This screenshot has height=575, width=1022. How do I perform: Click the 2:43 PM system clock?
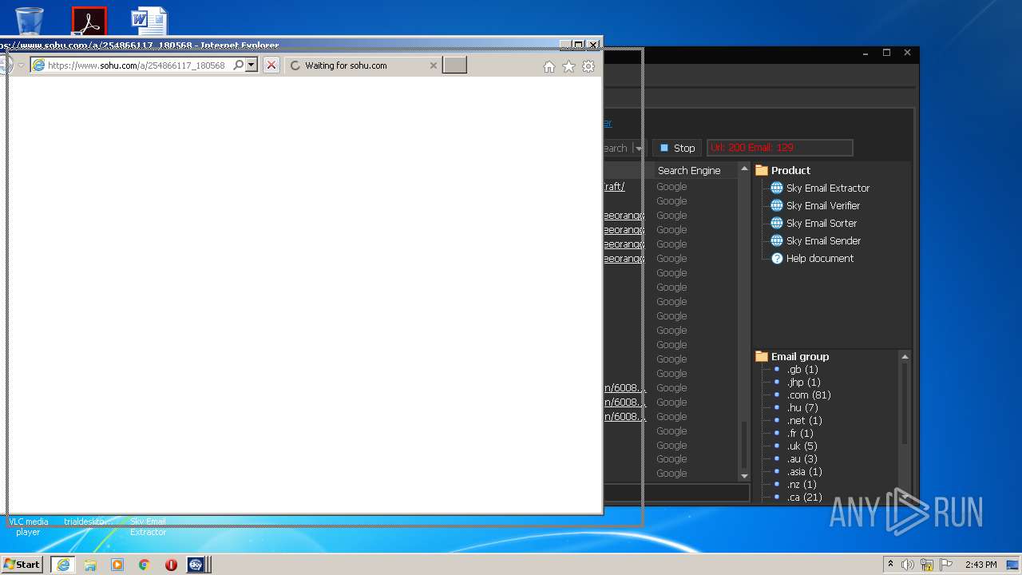[980, 565]
